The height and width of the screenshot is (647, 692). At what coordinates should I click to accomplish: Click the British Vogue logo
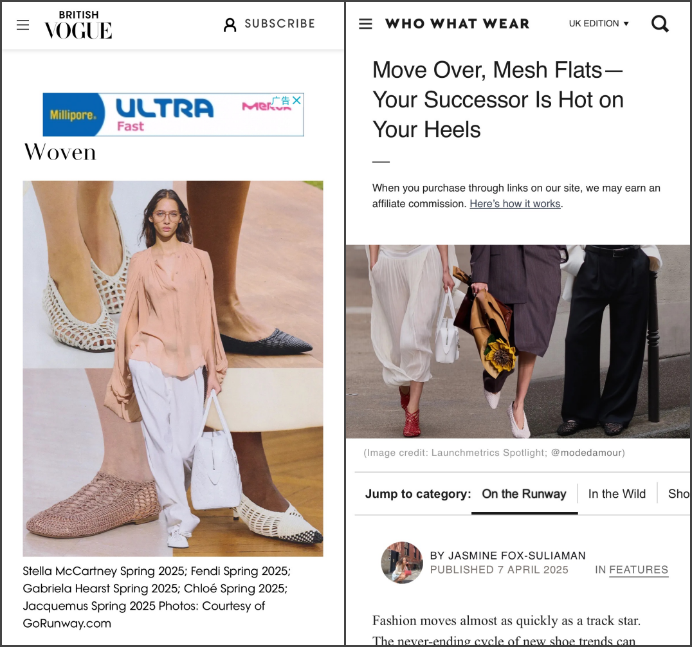click(78, 24)
